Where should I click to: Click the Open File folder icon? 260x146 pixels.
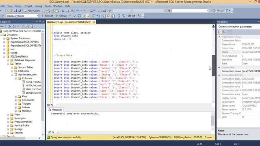pos(11,11)
